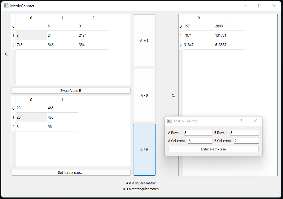This screenshot has height=199, width=283.
Task: Click the A - B subtraction button
Action: tap(144, 95)
